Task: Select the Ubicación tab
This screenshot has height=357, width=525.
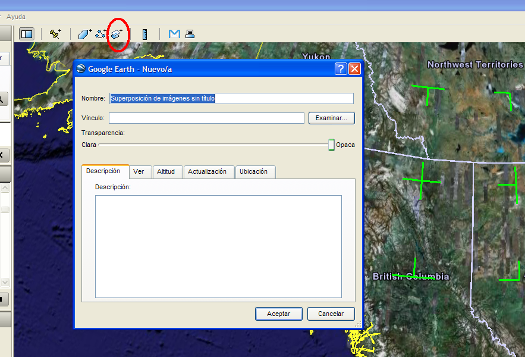Action: point(256,171)
